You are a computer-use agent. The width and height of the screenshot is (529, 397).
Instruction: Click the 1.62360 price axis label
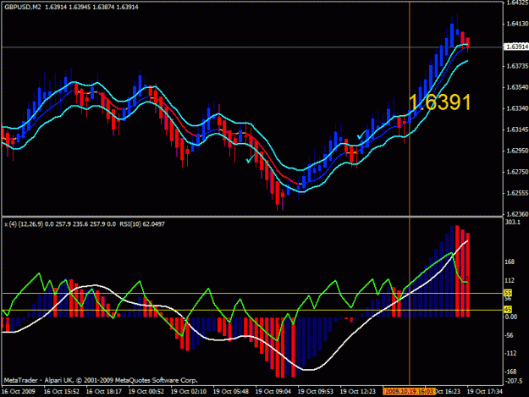click(x=517, y=214)
